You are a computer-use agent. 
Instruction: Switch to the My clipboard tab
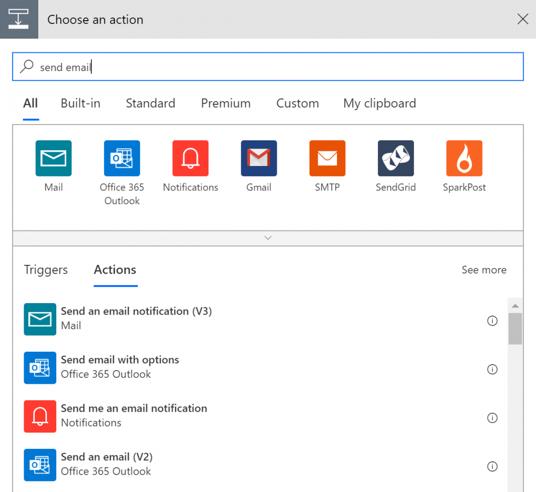380,103
